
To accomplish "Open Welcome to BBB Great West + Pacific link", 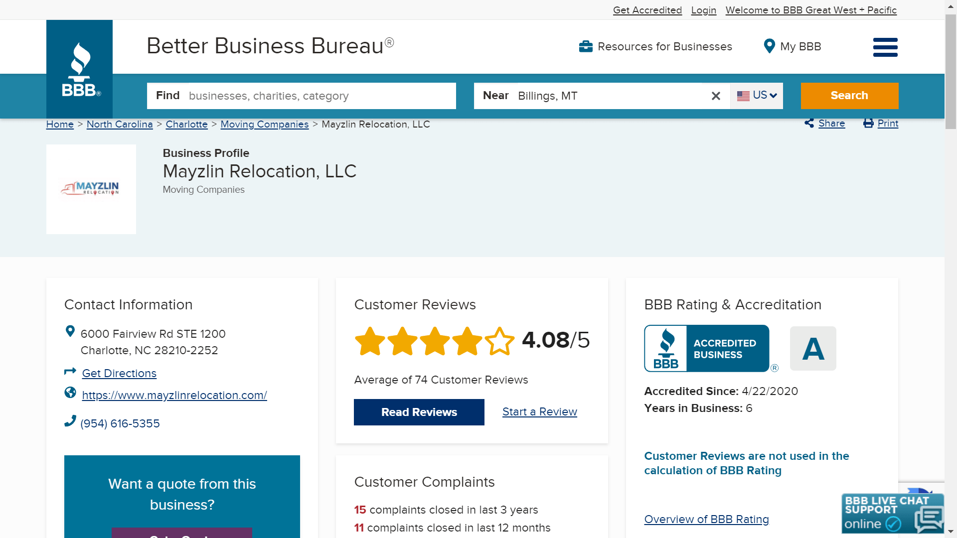I will pyautogui.click(x=811, y=10).
